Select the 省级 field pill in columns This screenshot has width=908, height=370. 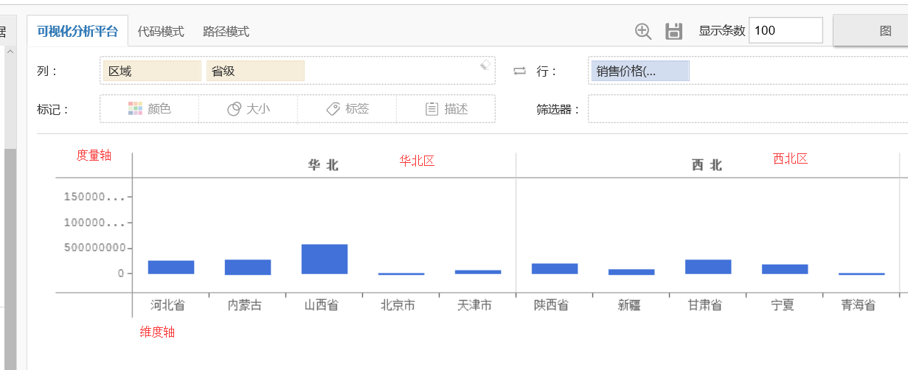tap(255, 71)
